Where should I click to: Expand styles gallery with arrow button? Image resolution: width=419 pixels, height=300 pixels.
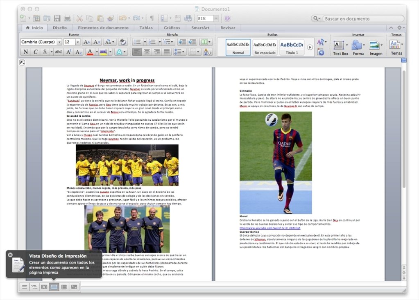pos(310,47)
